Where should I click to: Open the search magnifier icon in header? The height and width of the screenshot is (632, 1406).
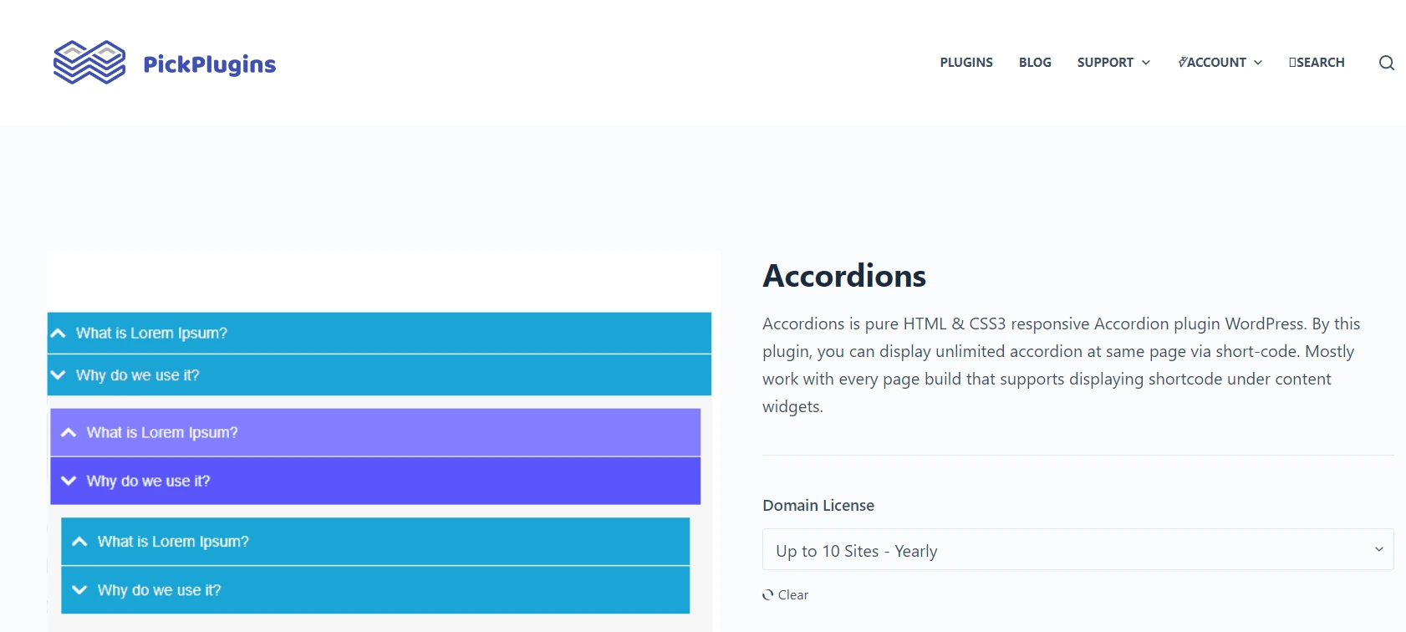pyautogui.click(x=1386, y=63)
